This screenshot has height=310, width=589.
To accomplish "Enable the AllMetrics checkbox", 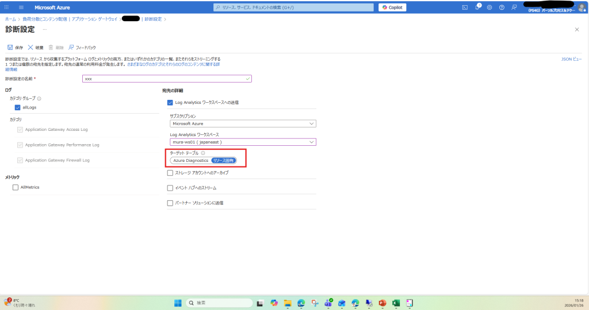I will click(16, 187).
